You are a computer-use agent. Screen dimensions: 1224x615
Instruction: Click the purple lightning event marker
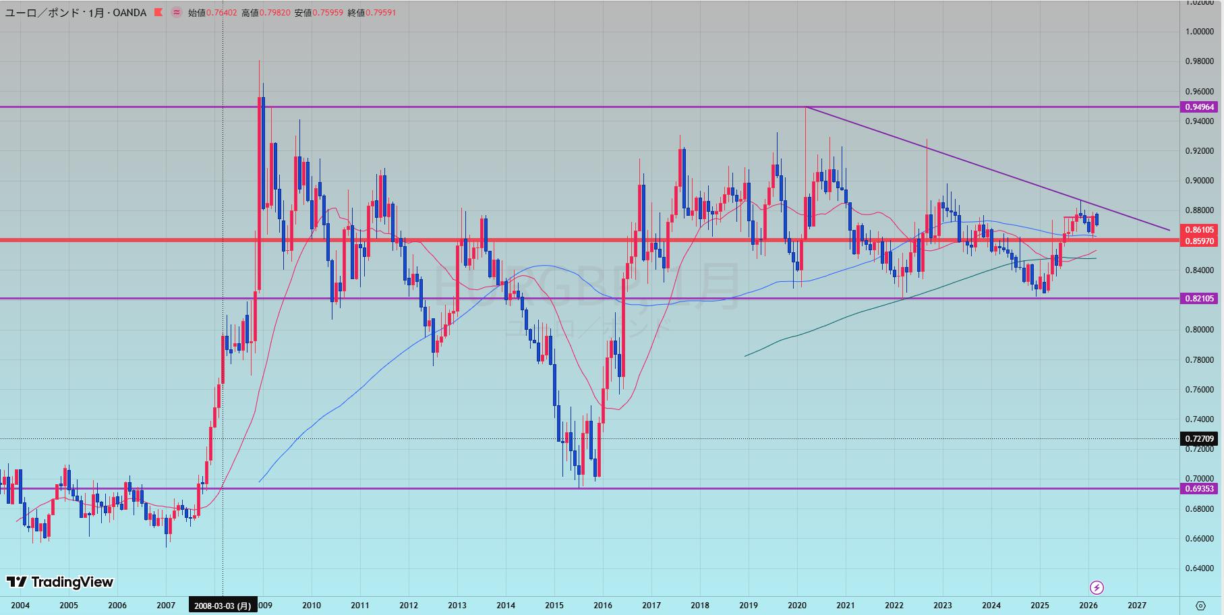(1097, 587)
